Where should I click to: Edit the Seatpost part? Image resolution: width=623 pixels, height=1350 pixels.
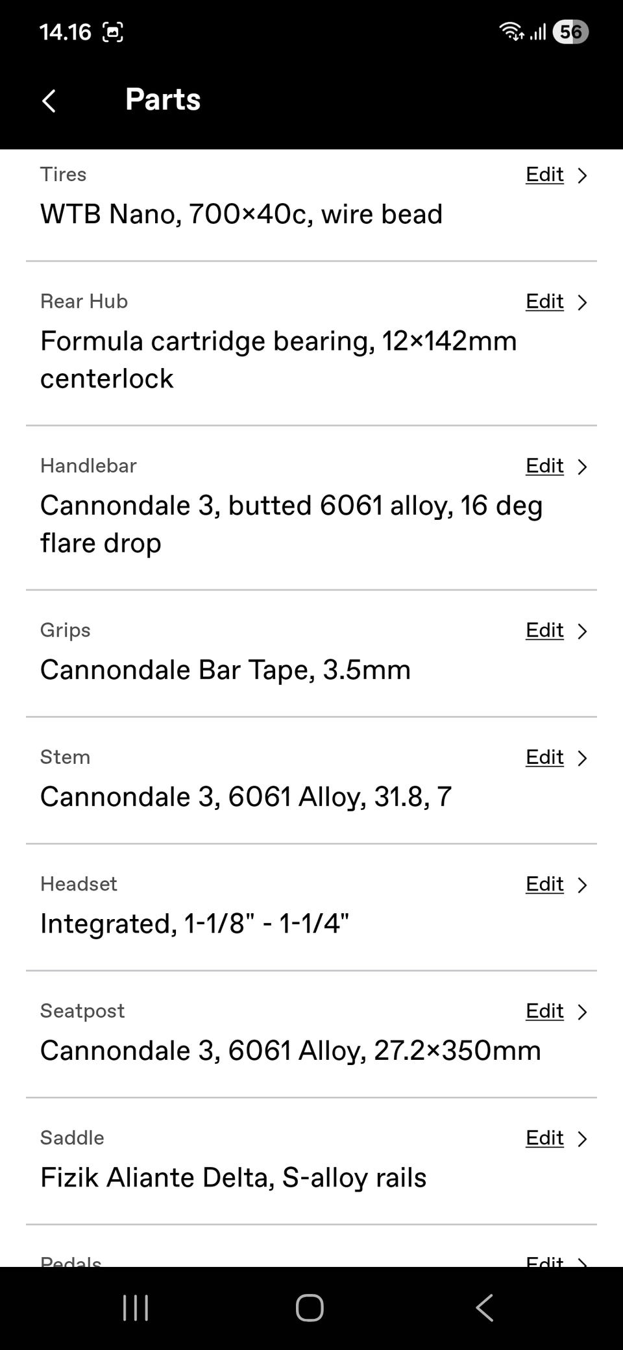coord(544,1011)
